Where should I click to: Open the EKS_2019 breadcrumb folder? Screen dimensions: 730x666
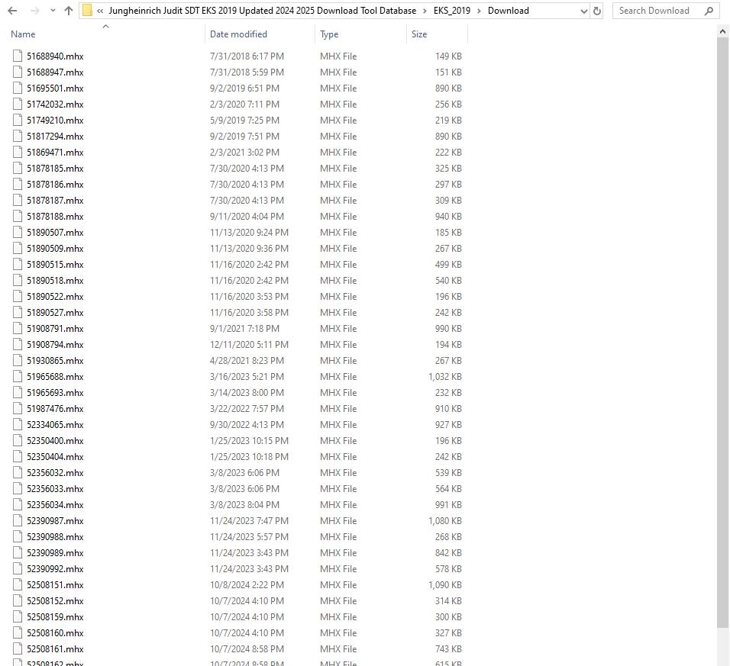(x=451, y=11)
